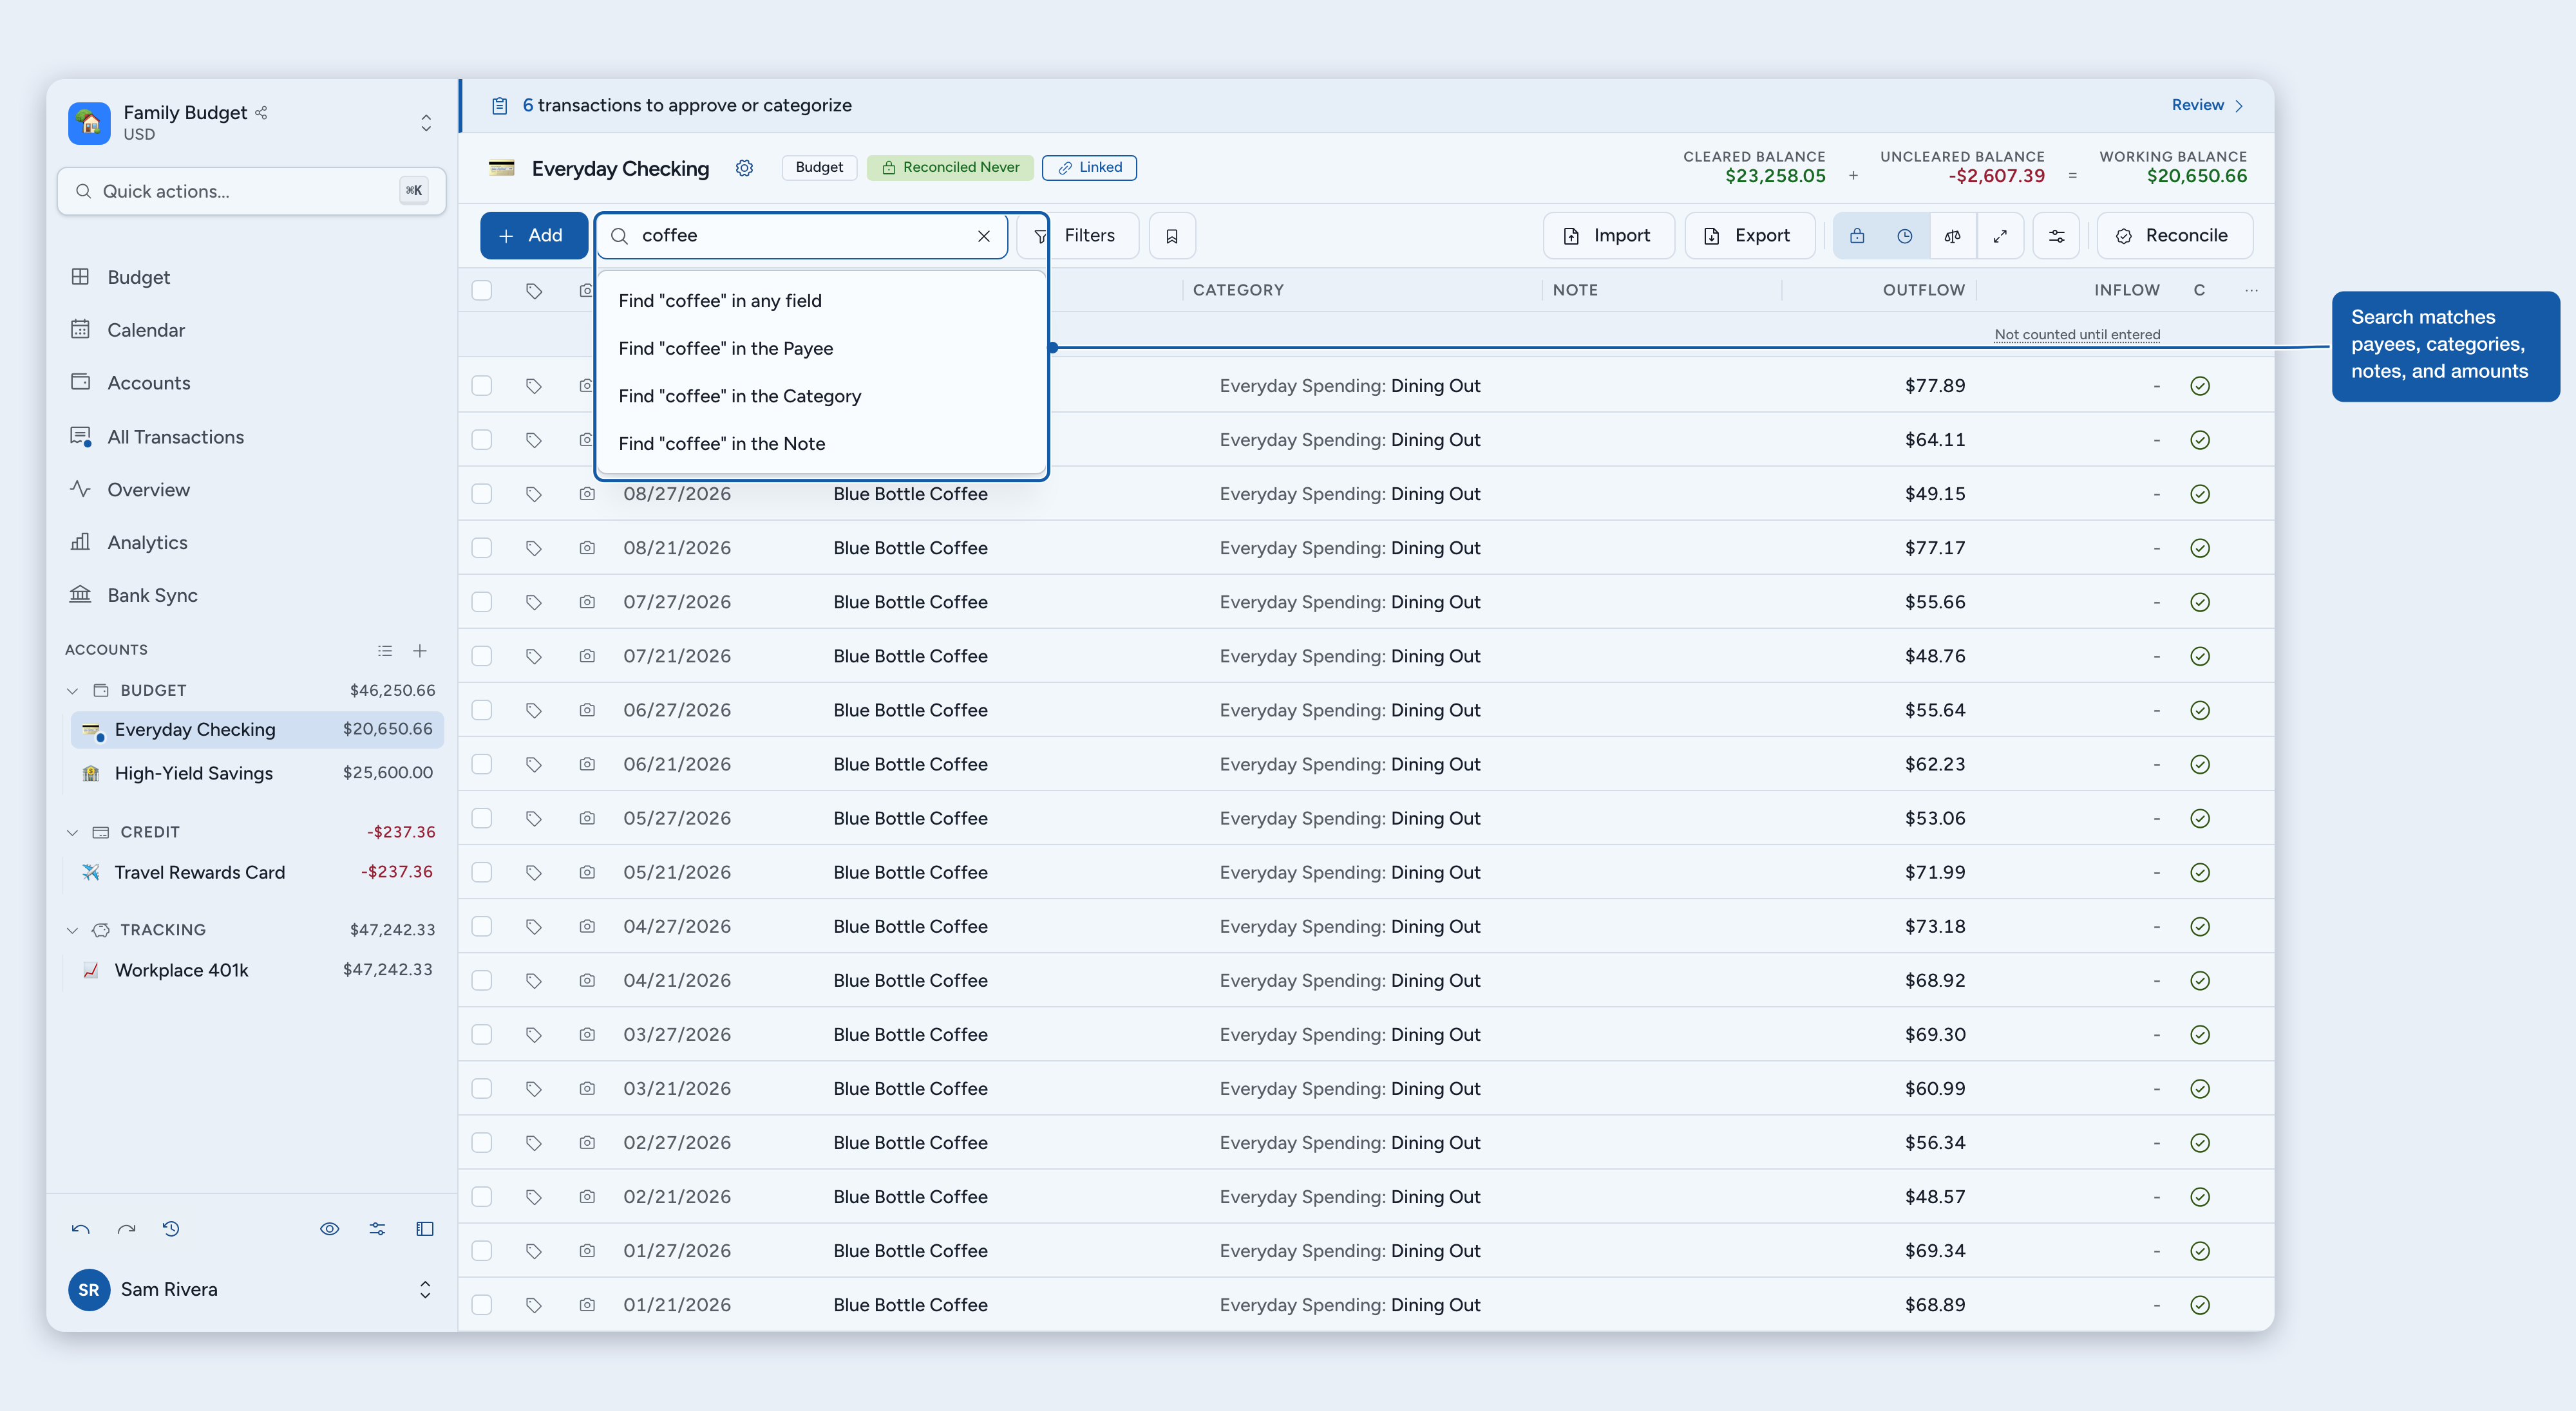The width and height of the screenshot is (2576, 1411).
Task: Collapse the CREDIT accounts group
Action: 72,832
